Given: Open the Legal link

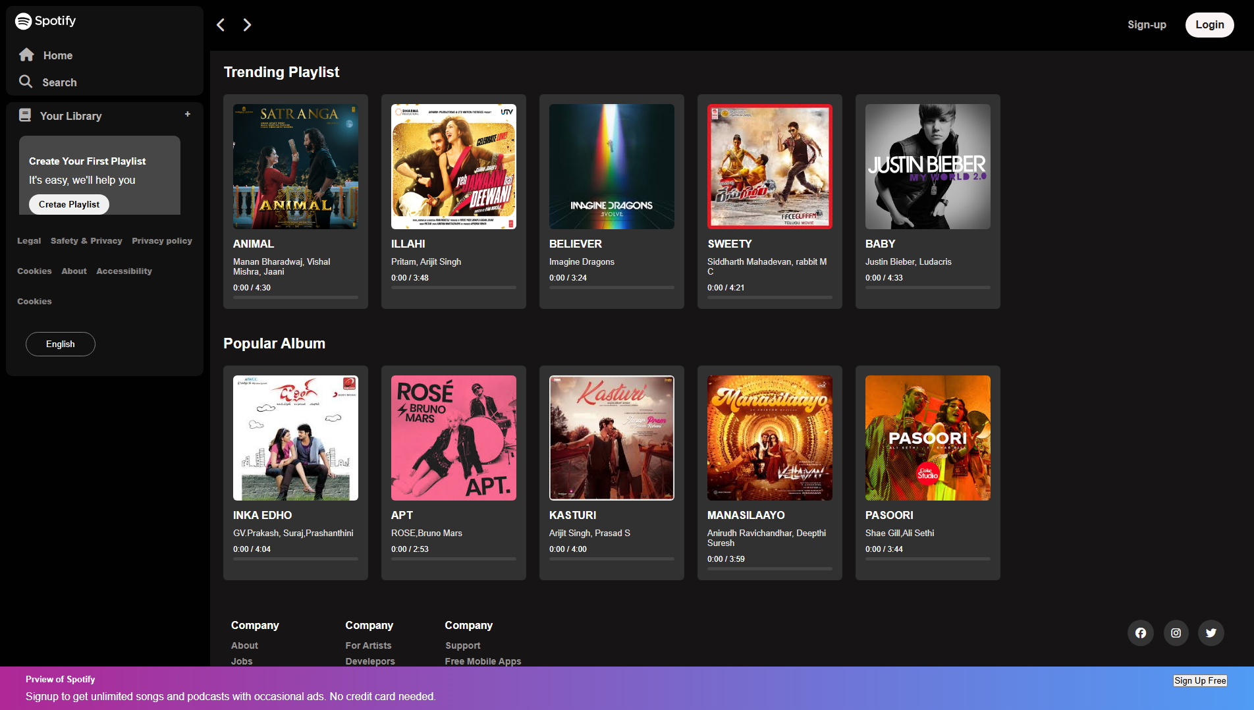Looking at the screenshot, I should pyautogui.click(x=29, y=241).
